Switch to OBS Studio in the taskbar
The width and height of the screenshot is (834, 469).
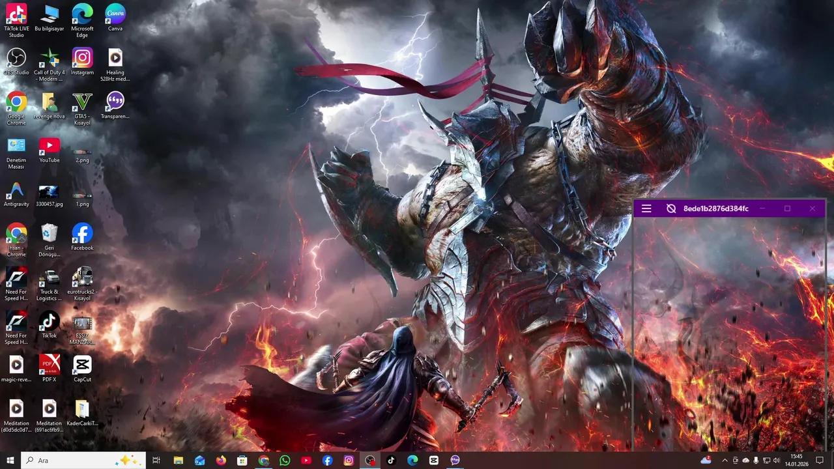pyautogui.click(x=370, y=461)
